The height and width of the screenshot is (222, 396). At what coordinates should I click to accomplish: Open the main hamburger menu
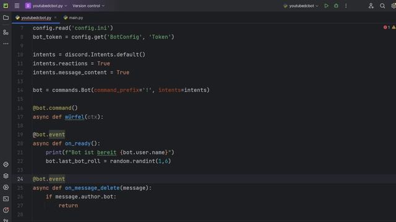pos(17,6)
